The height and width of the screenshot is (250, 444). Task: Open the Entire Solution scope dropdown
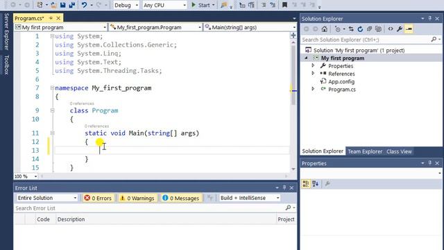point(46,198)
